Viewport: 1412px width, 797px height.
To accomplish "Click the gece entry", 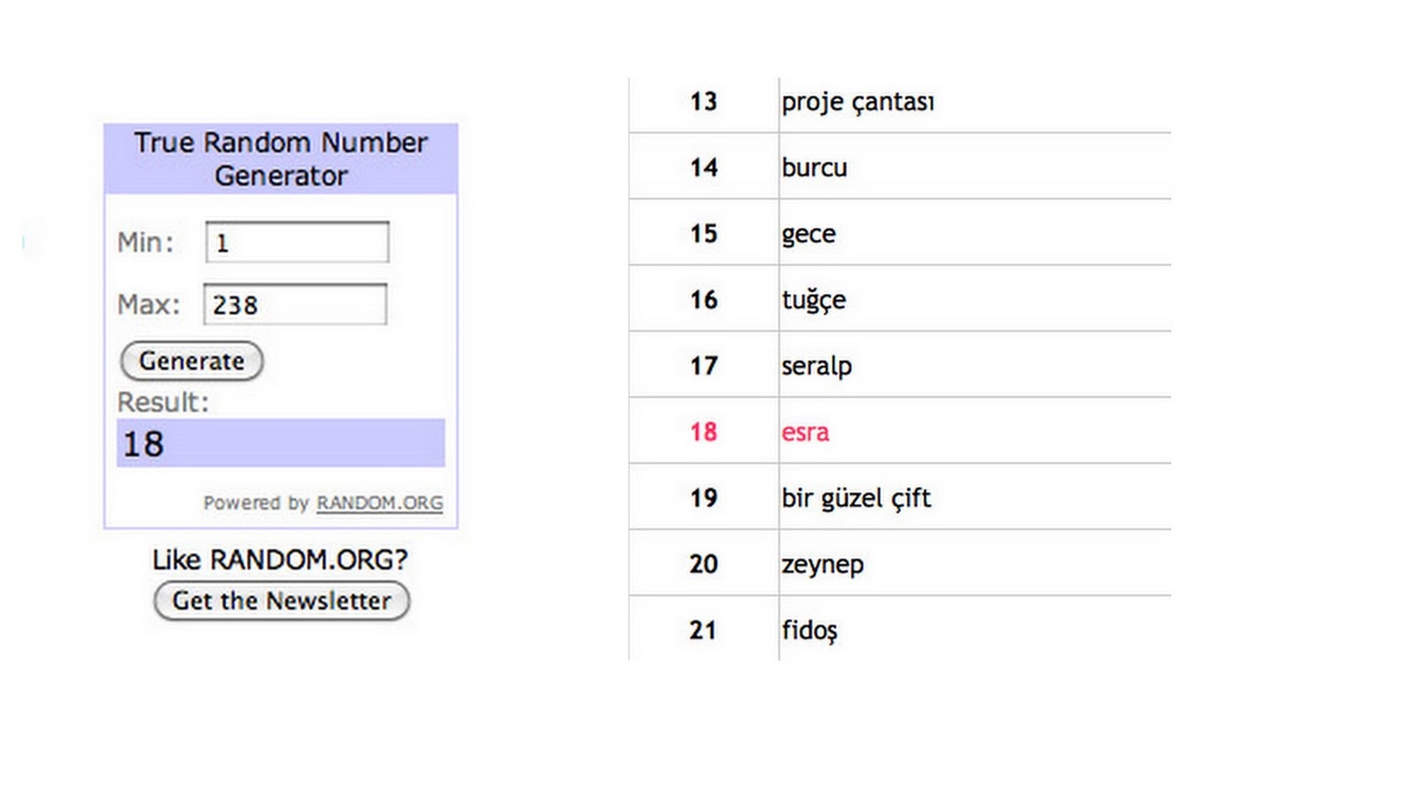I will click(808, 234).
